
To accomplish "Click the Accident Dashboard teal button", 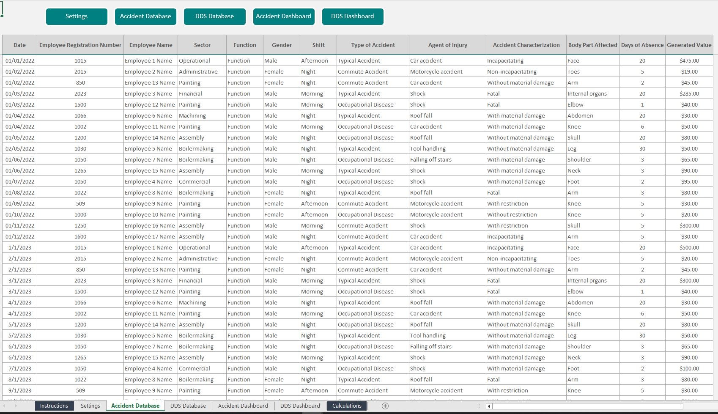I will click(x=284, y=16).
